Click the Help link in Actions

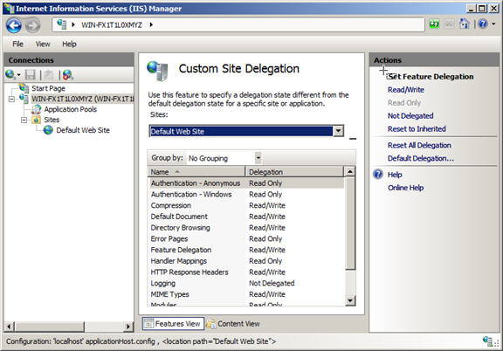click(x=395, y=175)
